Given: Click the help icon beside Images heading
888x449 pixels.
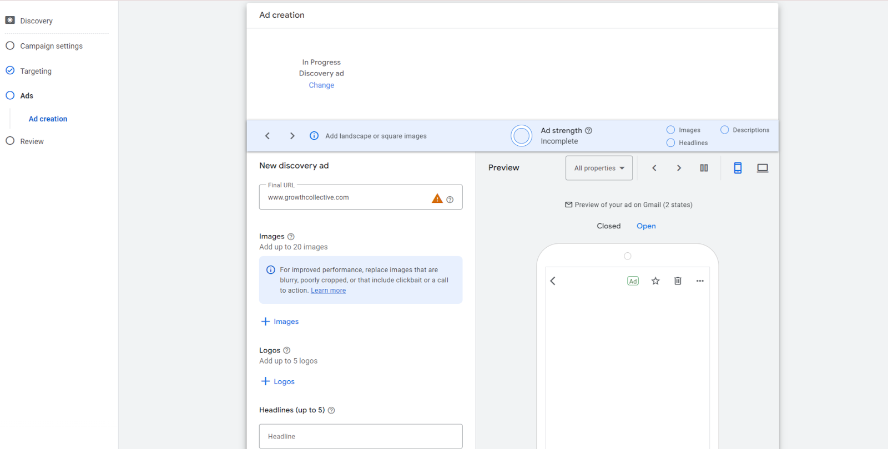Looking at the screenshot, I should pyautogui.click(x=291, y=237).
